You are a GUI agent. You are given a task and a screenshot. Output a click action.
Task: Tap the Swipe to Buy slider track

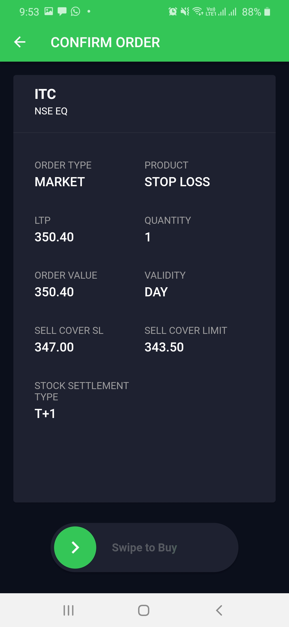[161, 547]
